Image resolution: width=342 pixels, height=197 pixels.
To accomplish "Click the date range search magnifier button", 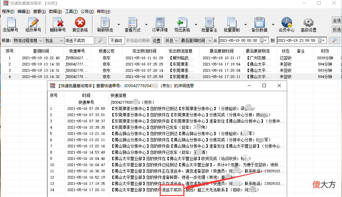I will point(334,40).
